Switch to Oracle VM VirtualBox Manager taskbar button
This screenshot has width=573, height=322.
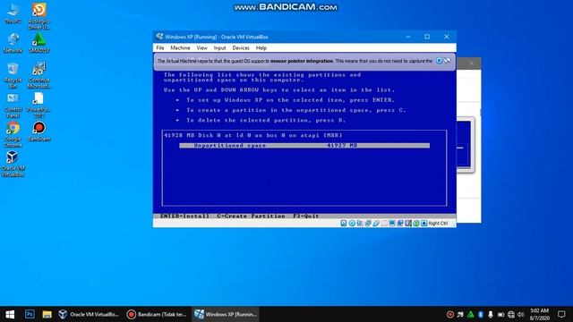coord(89,314)
